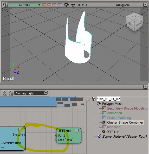Click the viewport B letter identifier
Screen dimensions: 149x154
coord(5,5)
